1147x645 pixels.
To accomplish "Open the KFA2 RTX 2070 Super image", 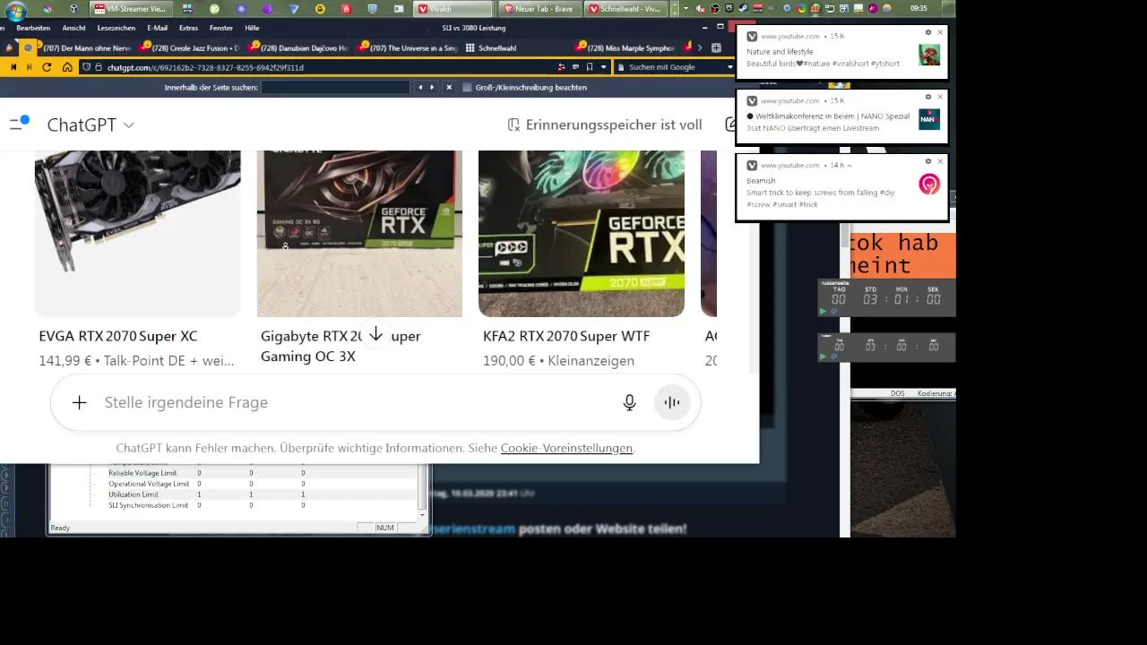I will [582, 233].
